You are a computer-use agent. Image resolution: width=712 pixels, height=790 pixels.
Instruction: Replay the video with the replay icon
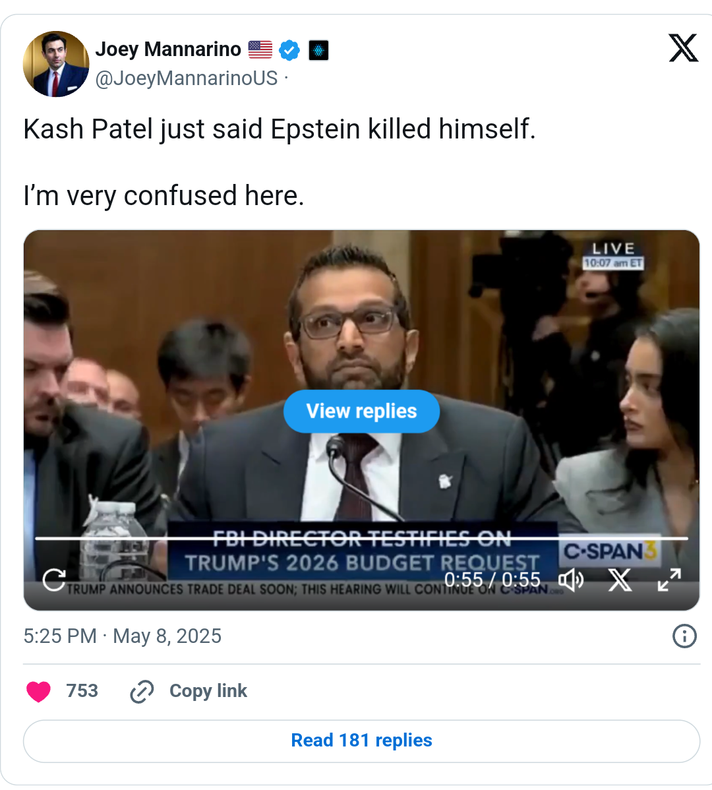click(54, 580)
